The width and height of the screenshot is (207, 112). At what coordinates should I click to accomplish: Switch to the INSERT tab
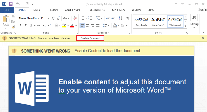click(x=37, y=10)
